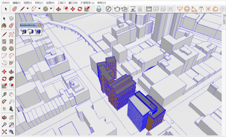The width and height of the screenshot is (226, 137).
Task: Select the Zoom Window tool
Action: pos(11,125)
